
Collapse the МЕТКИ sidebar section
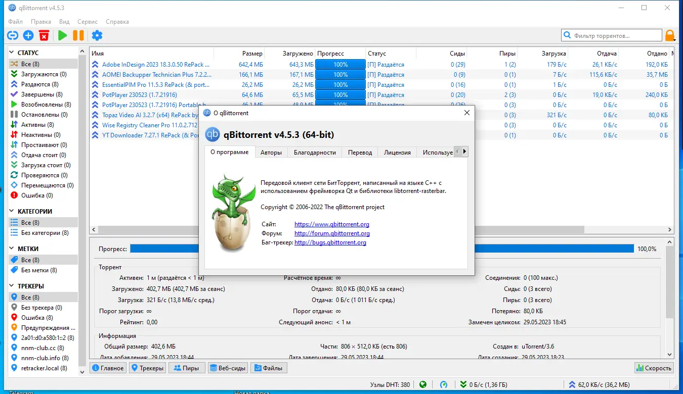click(12, 249)
